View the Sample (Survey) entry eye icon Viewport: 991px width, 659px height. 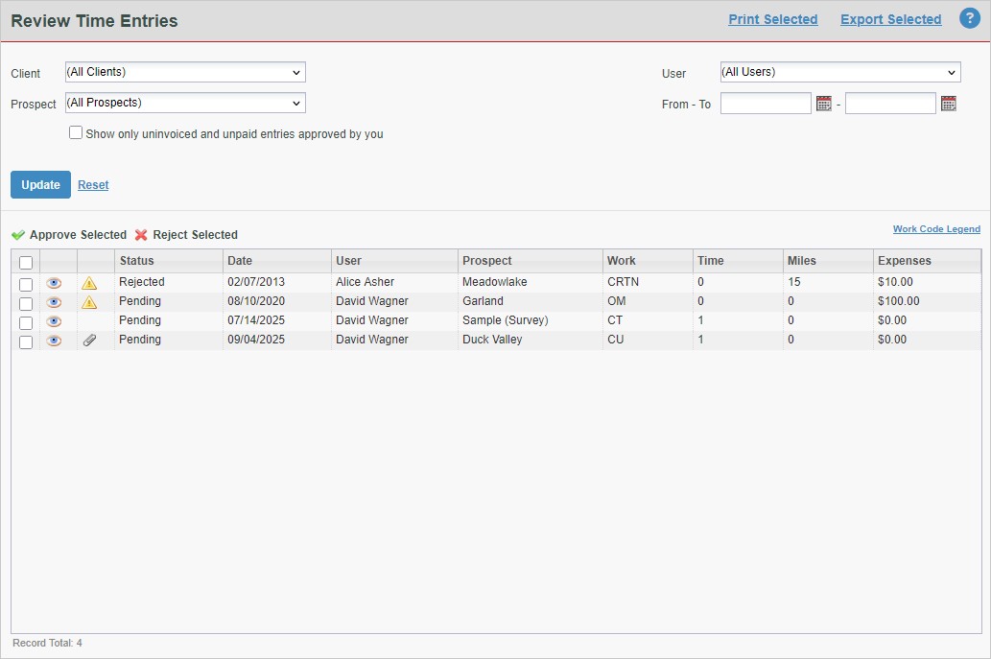pyautogui.click(x=55, y=321)
